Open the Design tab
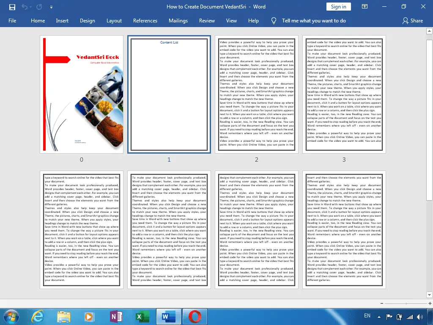 point(87,21)
